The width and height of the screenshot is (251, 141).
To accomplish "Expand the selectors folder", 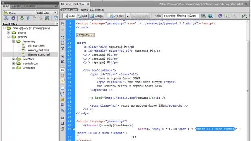I will pos(13,59).
